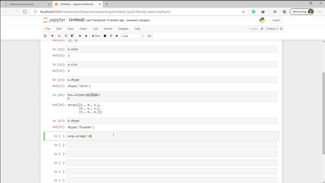Click the a.size code cell

(x=172, y=65)
